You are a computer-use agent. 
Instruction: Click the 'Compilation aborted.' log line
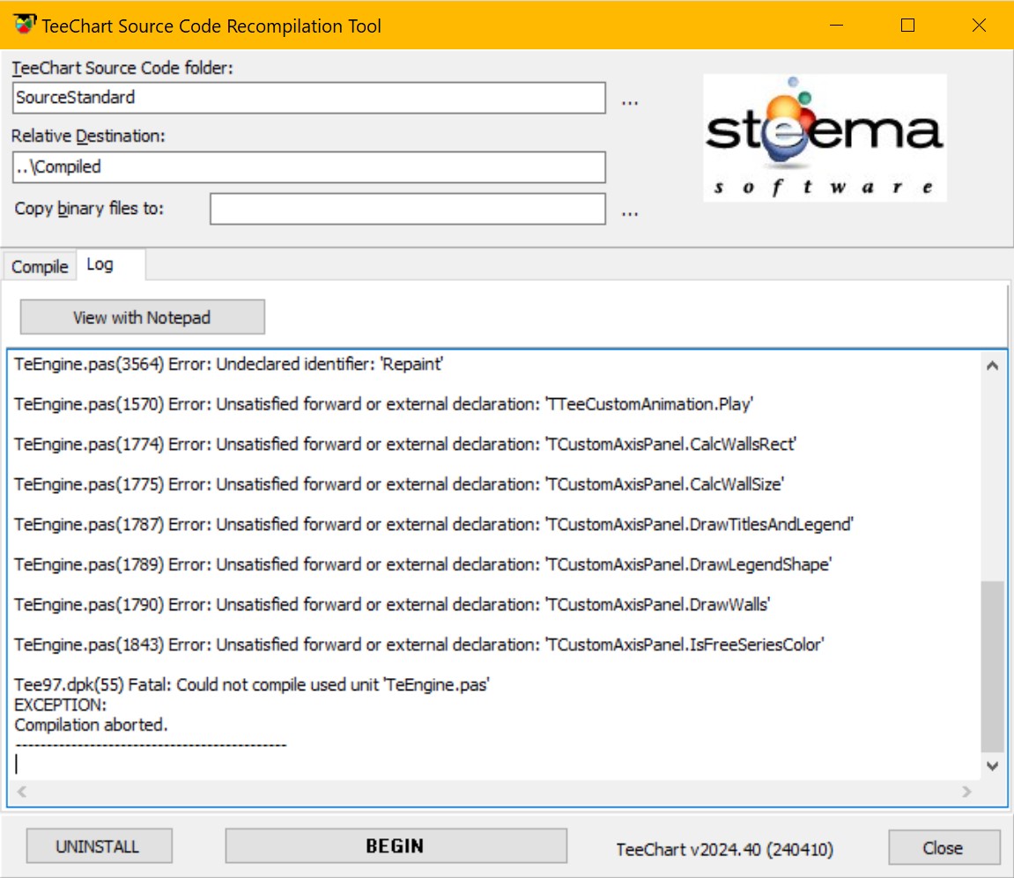click(91, 725)
